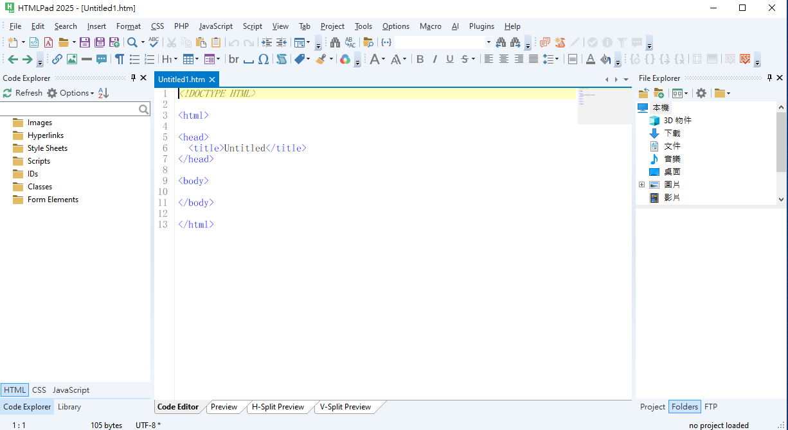788x430 pixels.
Task: Insert a line break with br icon
Action: coord(233,59)
